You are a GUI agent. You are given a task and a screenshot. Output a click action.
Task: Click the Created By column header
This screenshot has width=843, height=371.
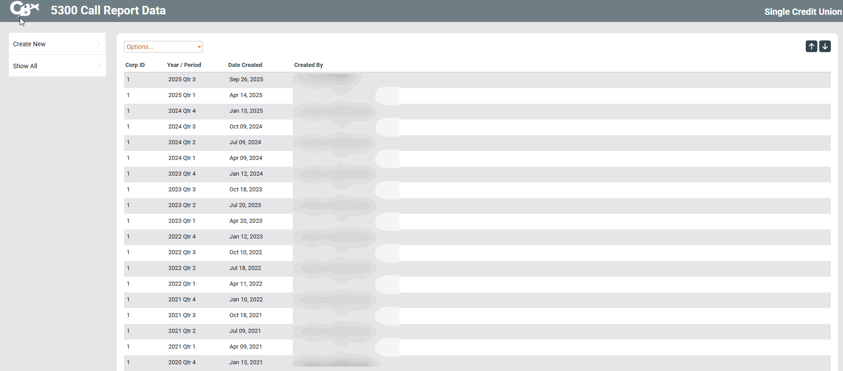(x=308, y=65)
